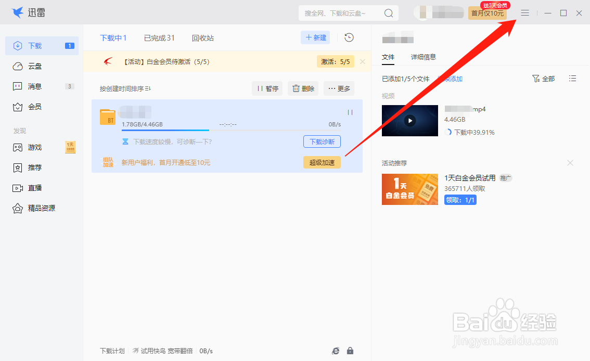The image size is (590, 361).
Task: Click the BT folder icon
Action: pyautogui.click(x=108, y=117)
